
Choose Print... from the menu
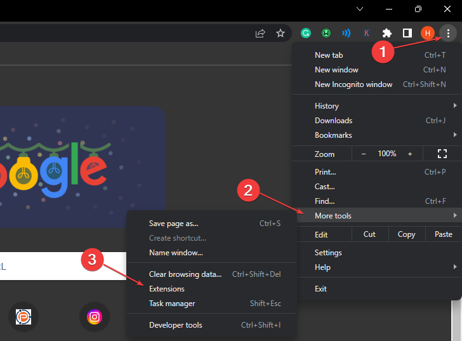[377, 172]
